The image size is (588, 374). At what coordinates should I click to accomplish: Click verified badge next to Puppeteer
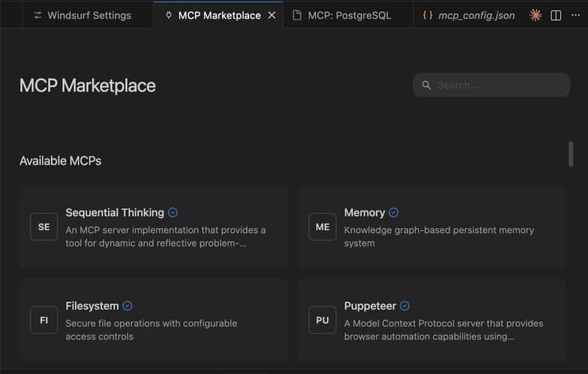point(405,306)
